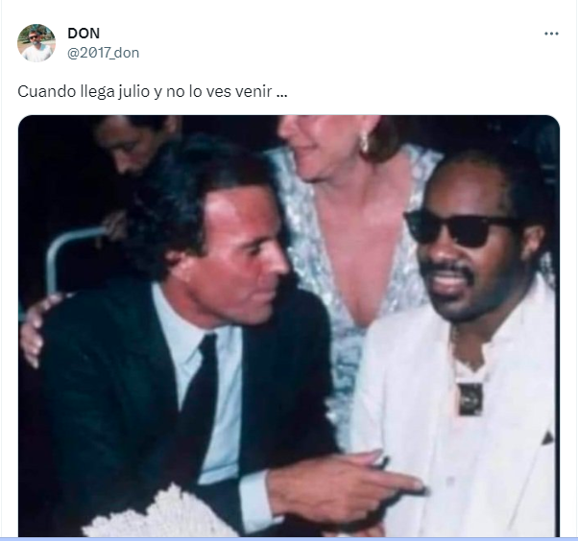Viewport: 578px width, 541px height.
Task: Click the pointing hand in the photo
Action: [345, 481]
